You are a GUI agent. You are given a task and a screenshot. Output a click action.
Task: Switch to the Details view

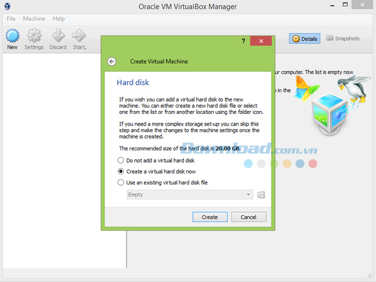tap(304, 39)
